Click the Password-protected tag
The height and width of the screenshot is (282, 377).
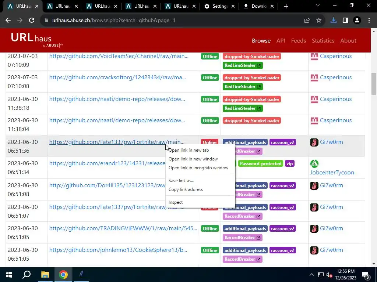pyautogui.click(x=260, y=164)
